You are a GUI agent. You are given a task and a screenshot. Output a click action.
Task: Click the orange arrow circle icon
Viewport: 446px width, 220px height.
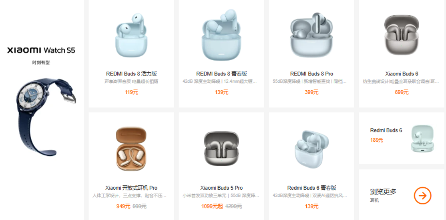click(x=422, y=196)
